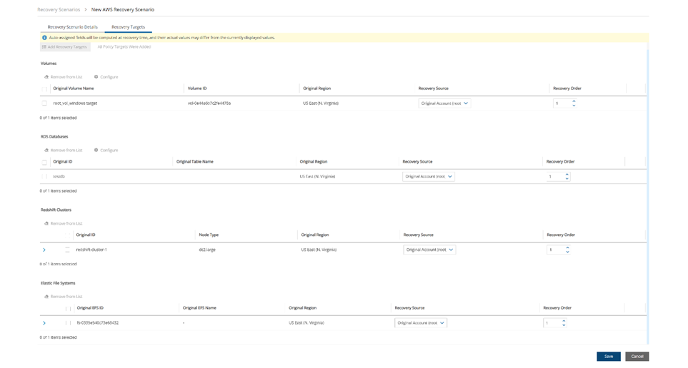Select the Recovery Targets tab
This screenshot has width=688, height=368.
[128, 27]
